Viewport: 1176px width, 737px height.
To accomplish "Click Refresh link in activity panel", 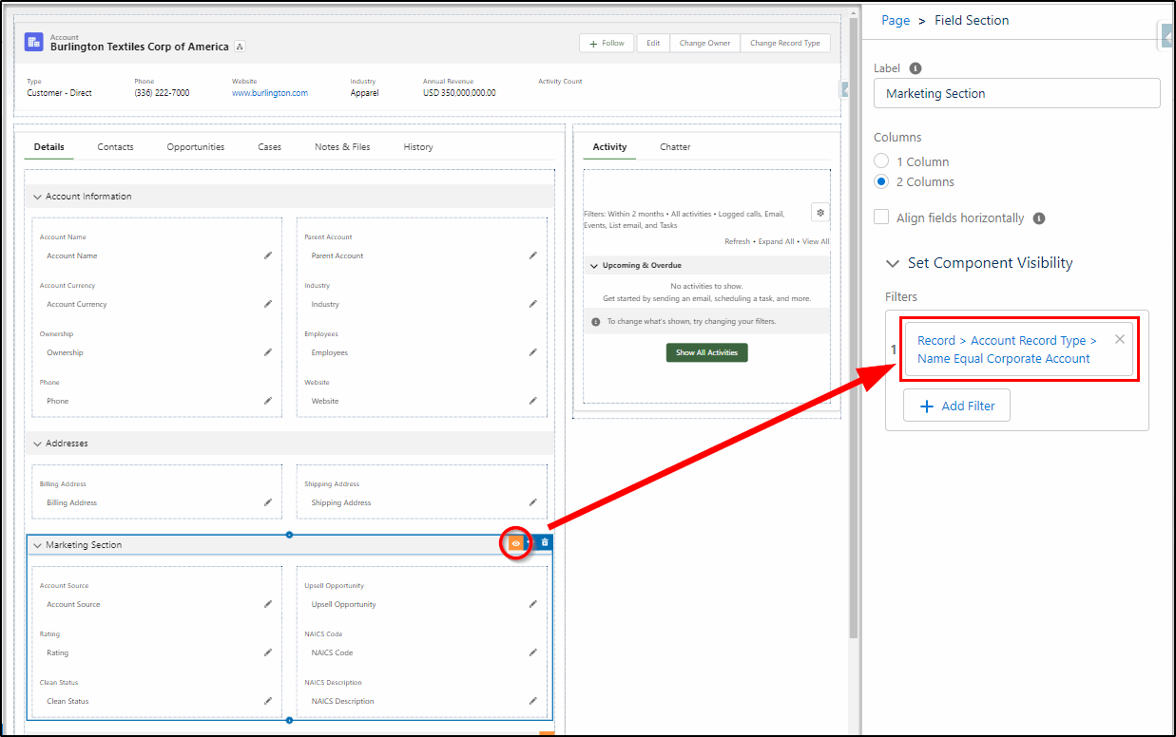I will click(737, 241).
